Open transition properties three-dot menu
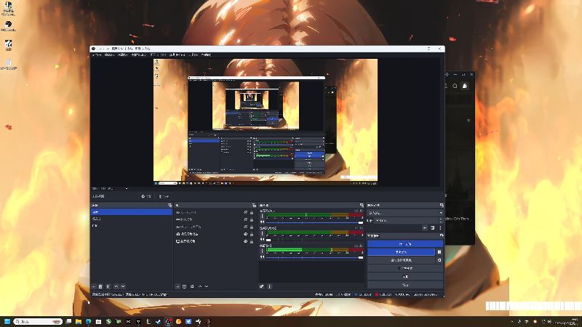 (441, 228)
